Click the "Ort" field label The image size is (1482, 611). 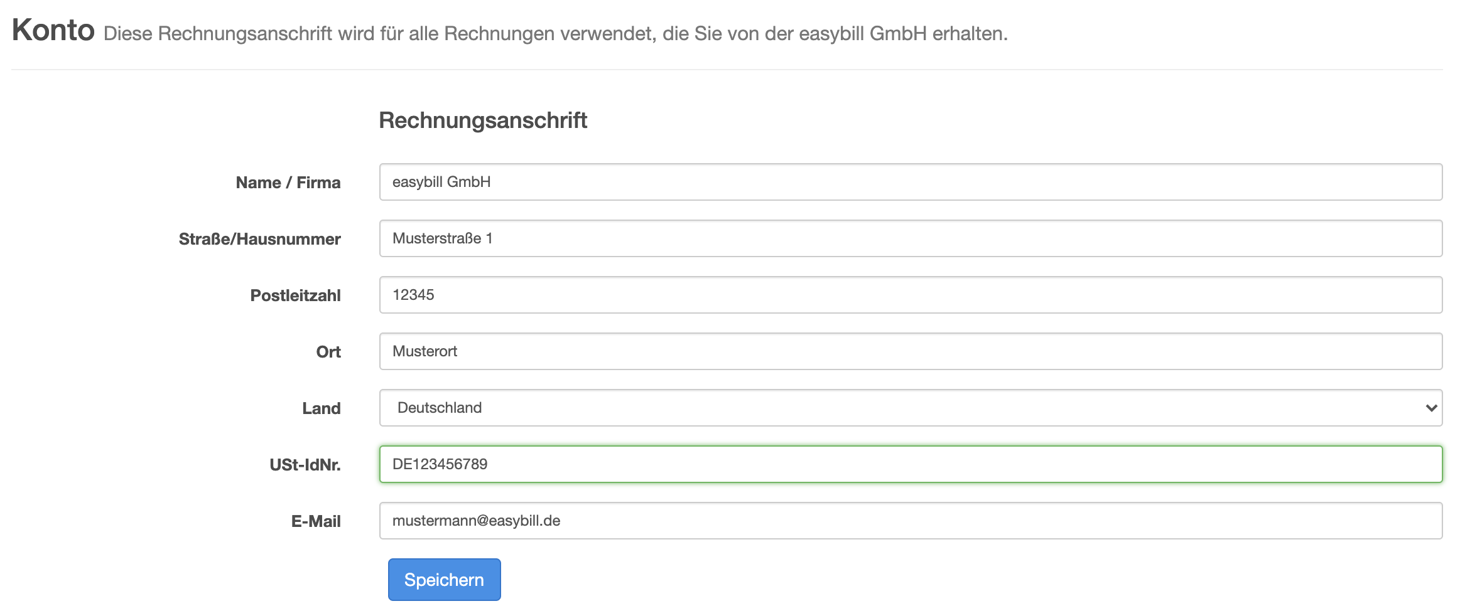(328, 352)
